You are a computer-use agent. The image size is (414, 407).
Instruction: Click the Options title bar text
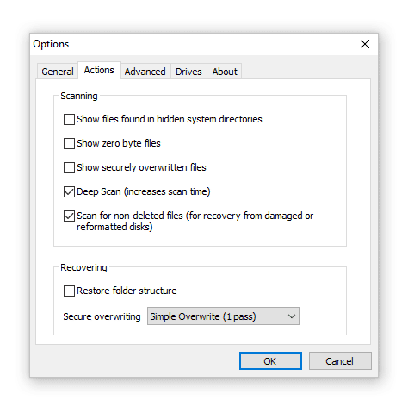tap(51, 44)
